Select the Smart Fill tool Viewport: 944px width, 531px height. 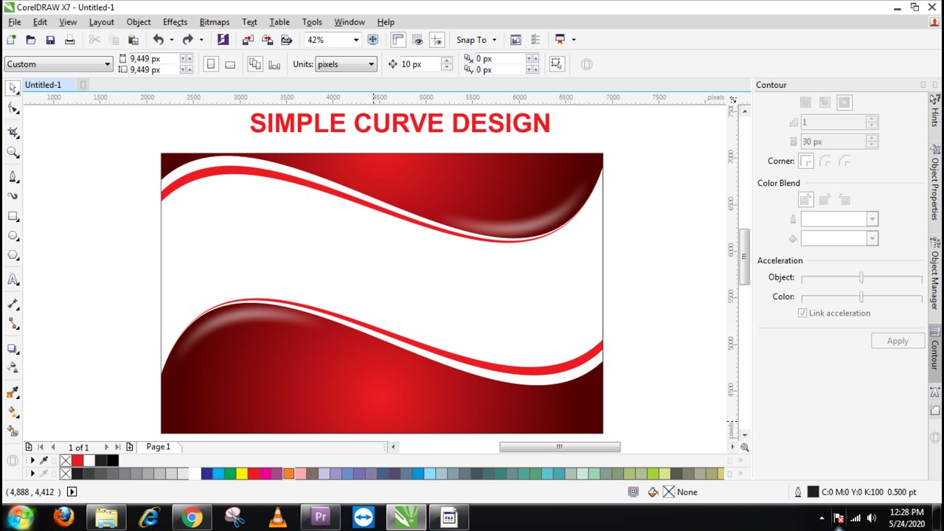tap(13, 431)
